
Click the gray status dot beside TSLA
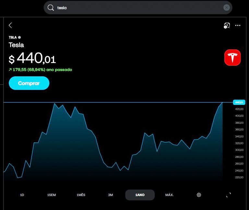coord(19,37)
